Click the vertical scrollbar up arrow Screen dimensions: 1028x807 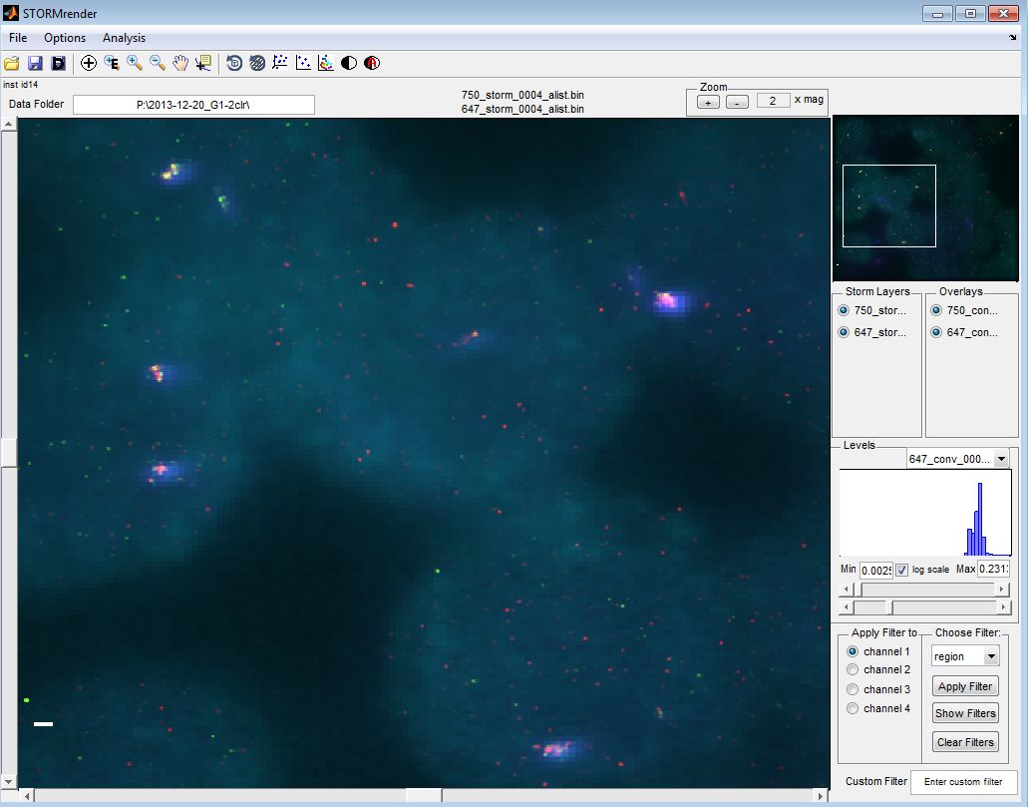click(9, 124)
